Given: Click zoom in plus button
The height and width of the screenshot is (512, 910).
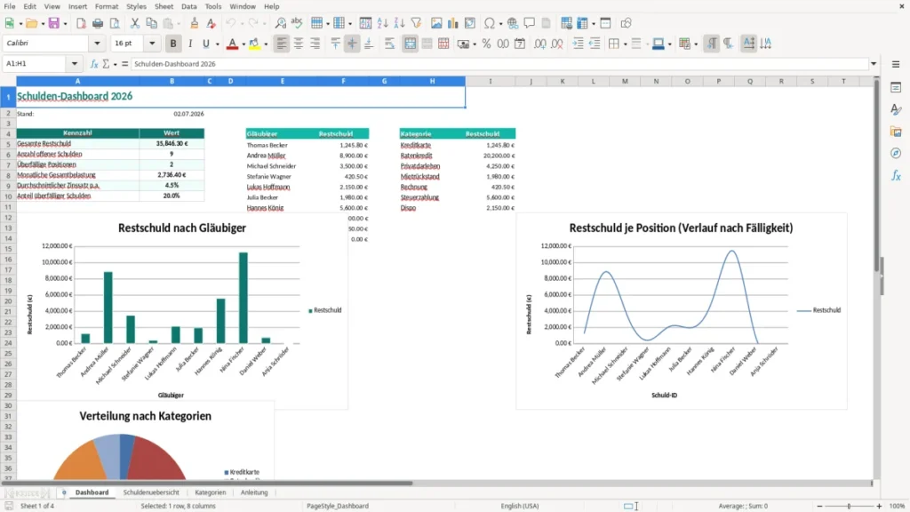Looking at the screenshot, I should (879, 506).
